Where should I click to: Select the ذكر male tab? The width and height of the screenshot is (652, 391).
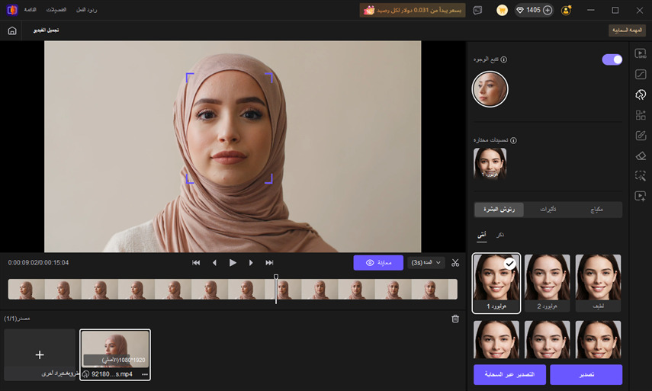point(500,236)
